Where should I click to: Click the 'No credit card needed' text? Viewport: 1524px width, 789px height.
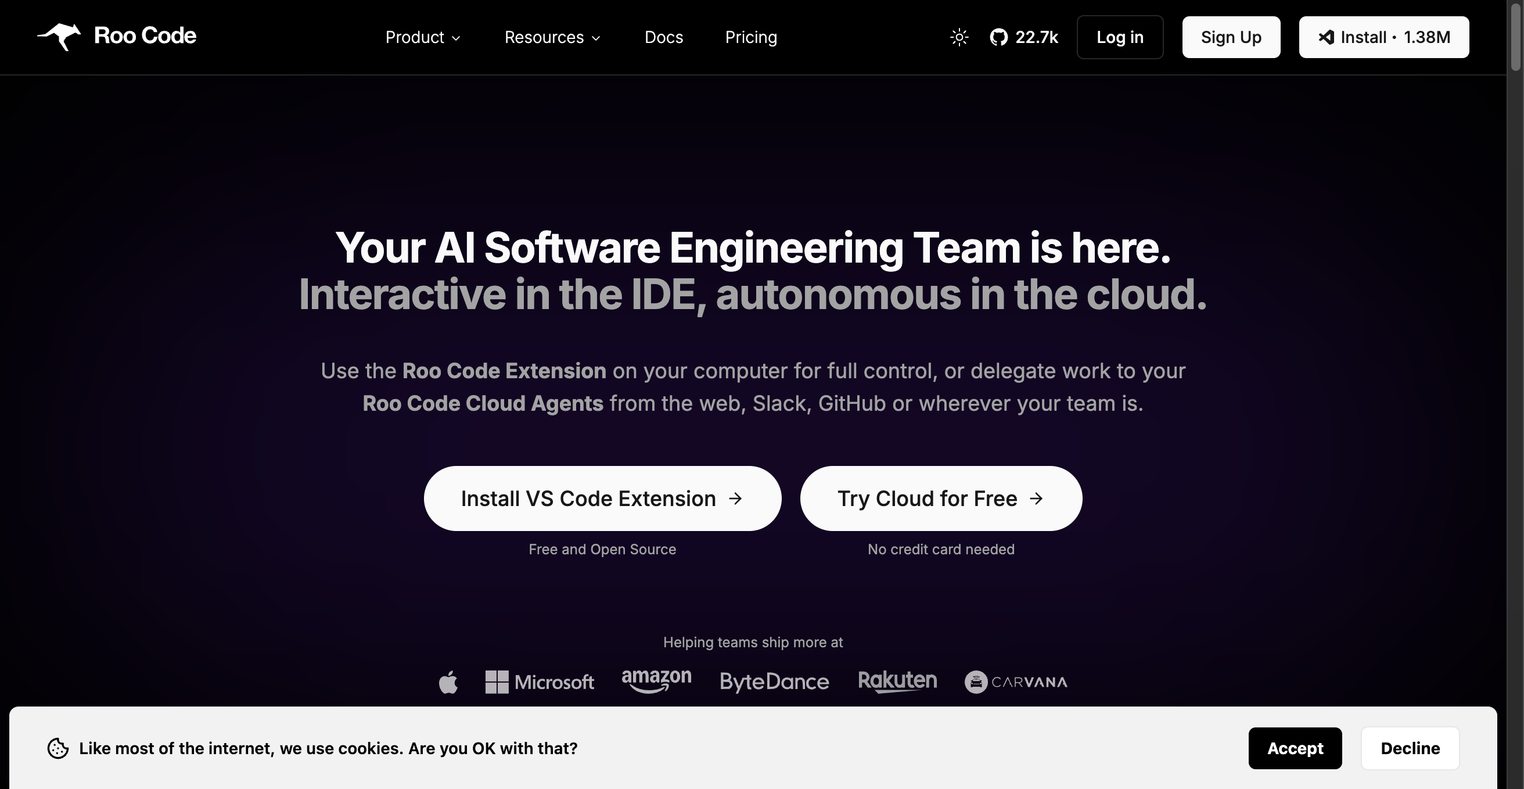pos(941,549)
